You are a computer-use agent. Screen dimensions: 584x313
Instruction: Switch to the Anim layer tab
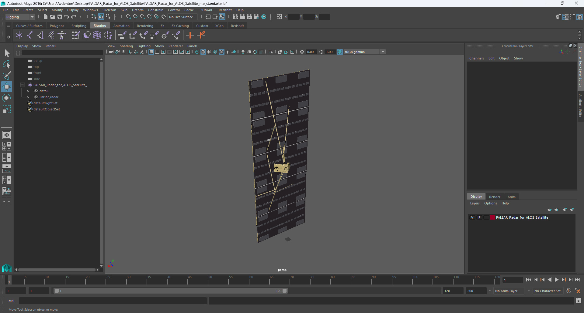pos(511,197)
